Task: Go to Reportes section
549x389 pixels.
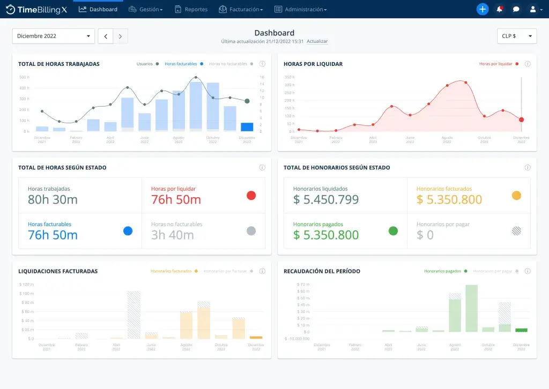Action: 191,10
